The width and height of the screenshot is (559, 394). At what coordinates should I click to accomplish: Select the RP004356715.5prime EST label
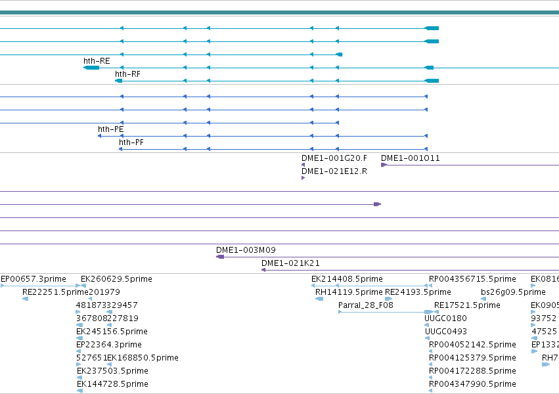[472, 279]
